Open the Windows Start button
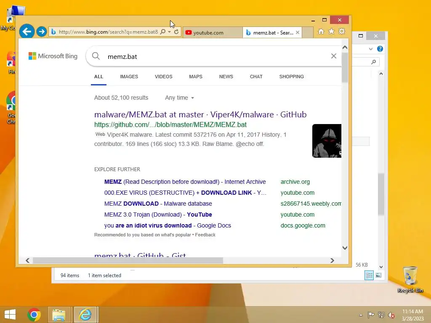This screenshot has width=431, height=323. (10, 315)
